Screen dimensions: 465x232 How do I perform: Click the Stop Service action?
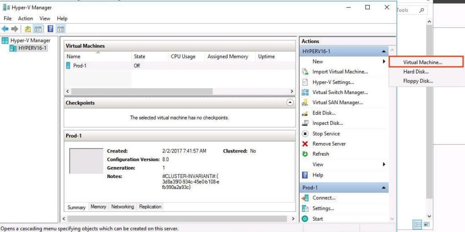(326, 133)
